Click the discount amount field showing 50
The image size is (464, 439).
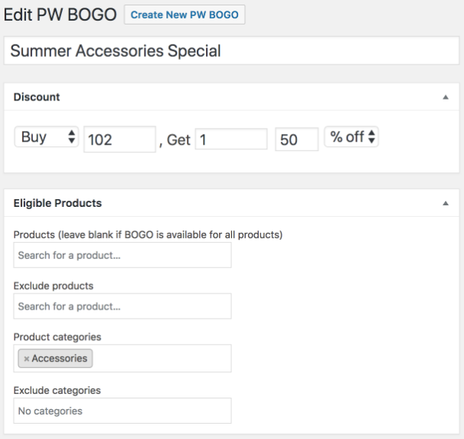tap(296, 139)
